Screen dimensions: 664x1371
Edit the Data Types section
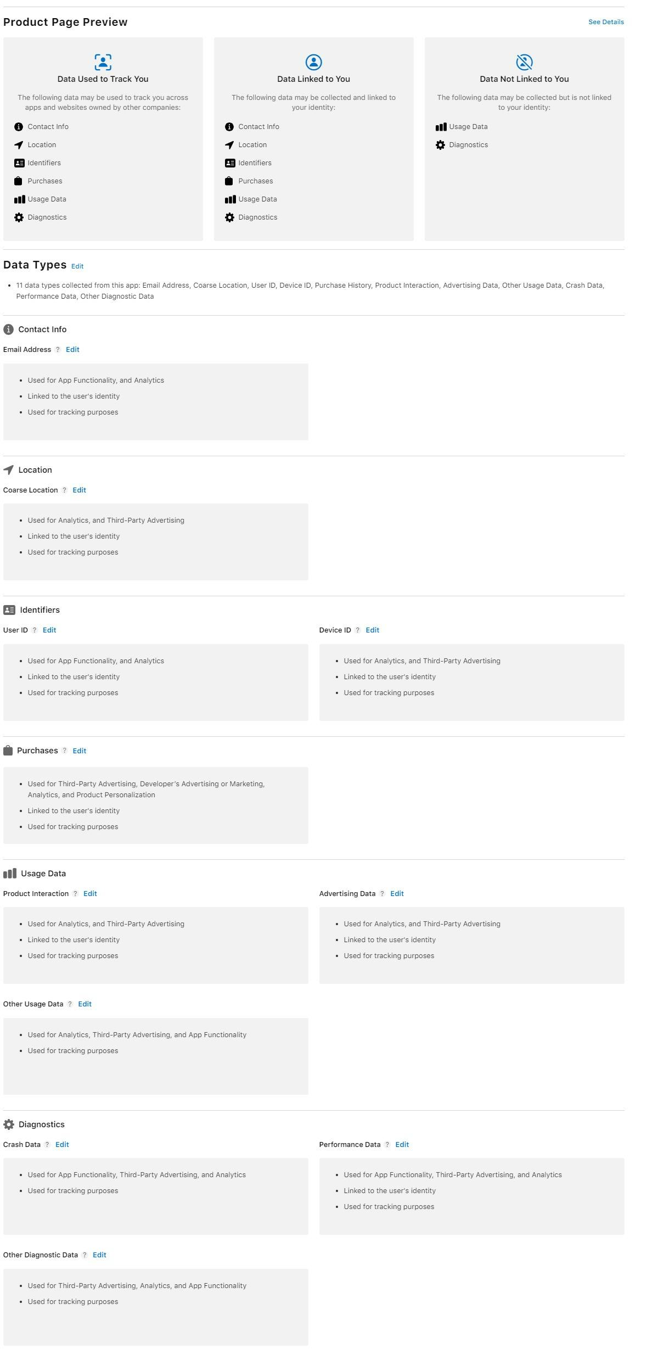pyautogui.click(x=77, y=266)
